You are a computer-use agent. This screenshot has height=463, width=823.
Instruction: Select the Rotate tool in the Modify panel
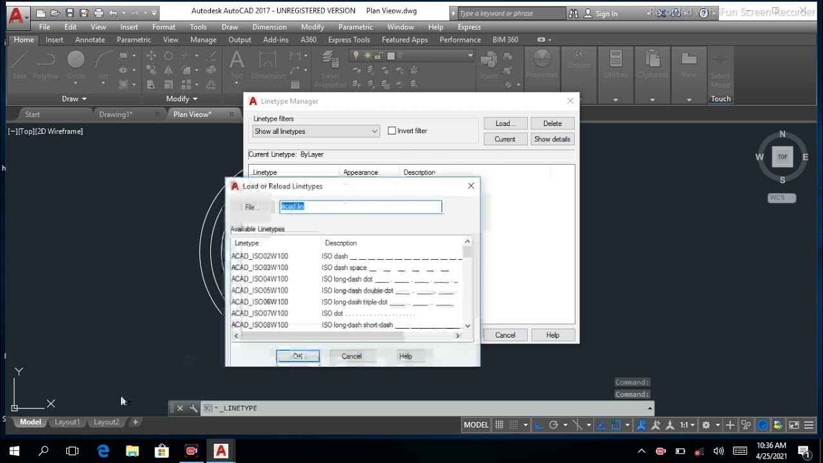168,56
